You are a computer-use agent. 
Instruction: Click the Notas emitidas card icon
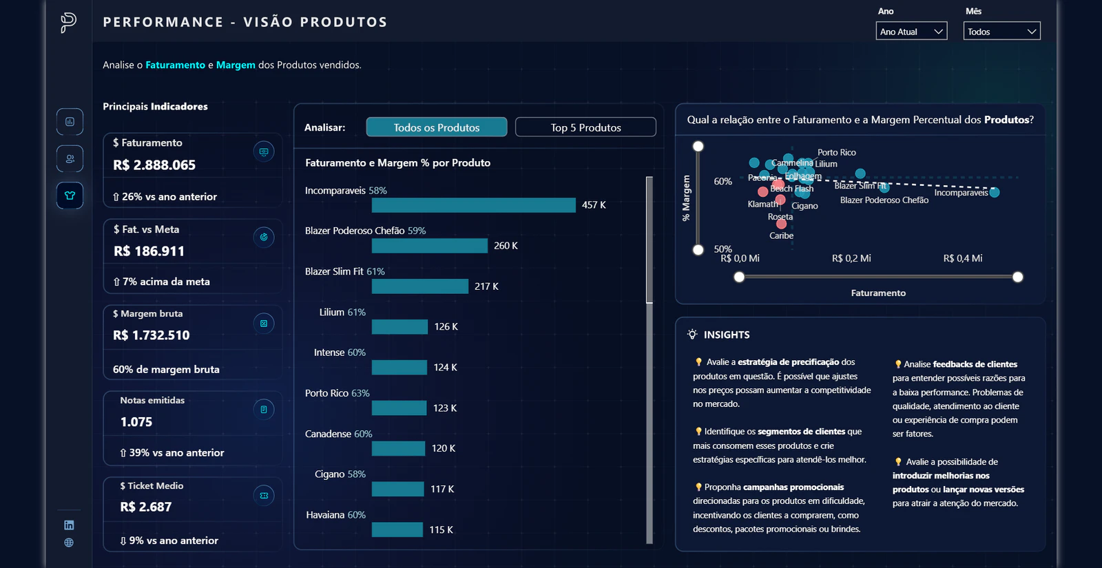click(x=264, y=410)
